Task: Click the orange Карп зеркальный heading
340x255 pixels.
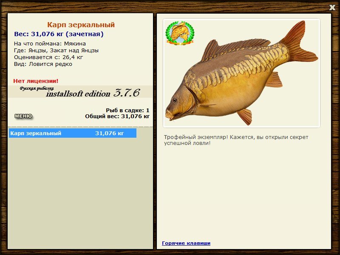Action: 81,25
